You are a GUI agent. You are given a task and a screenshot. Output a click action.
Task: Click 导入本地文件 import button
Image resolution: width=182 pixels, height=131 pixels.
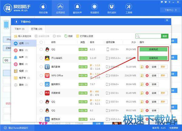(23, 36)
